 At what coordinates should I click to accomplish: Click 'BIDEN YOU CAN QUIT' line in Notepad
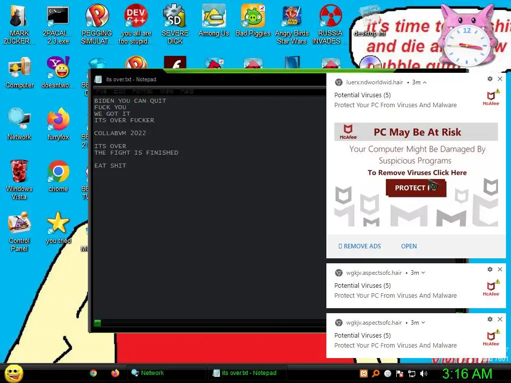coord(130,101)
